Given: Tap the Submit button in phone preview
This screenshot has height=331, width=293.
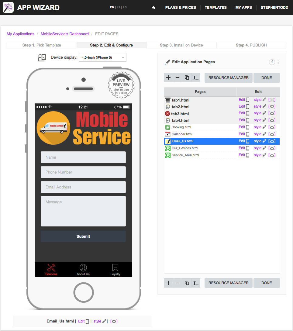Looking at the screenshot, I should 83,236.
